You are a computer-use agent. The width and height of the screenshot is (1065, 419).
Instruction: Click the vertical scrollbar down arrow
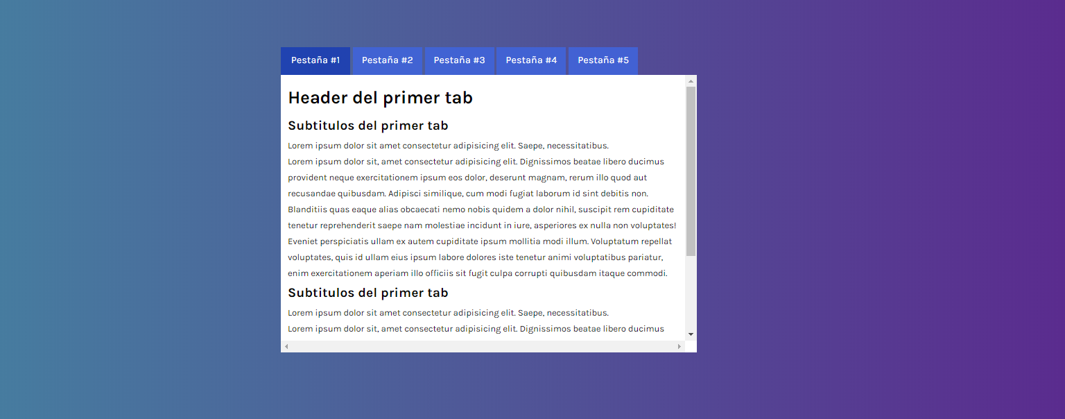click(691, 334)
